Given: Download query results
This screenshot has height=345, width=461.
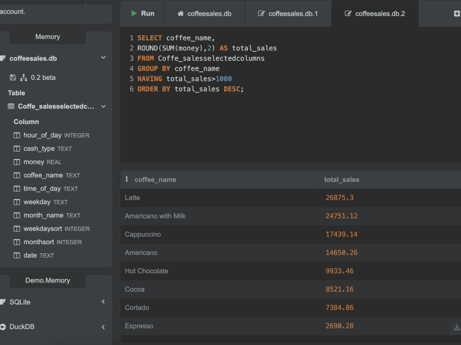Looking at the screenshot, I should click(x=457, y=328).
